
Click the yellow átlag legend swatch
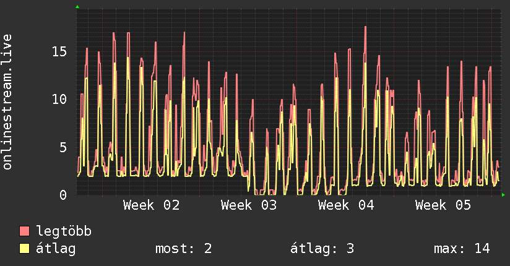24,248
